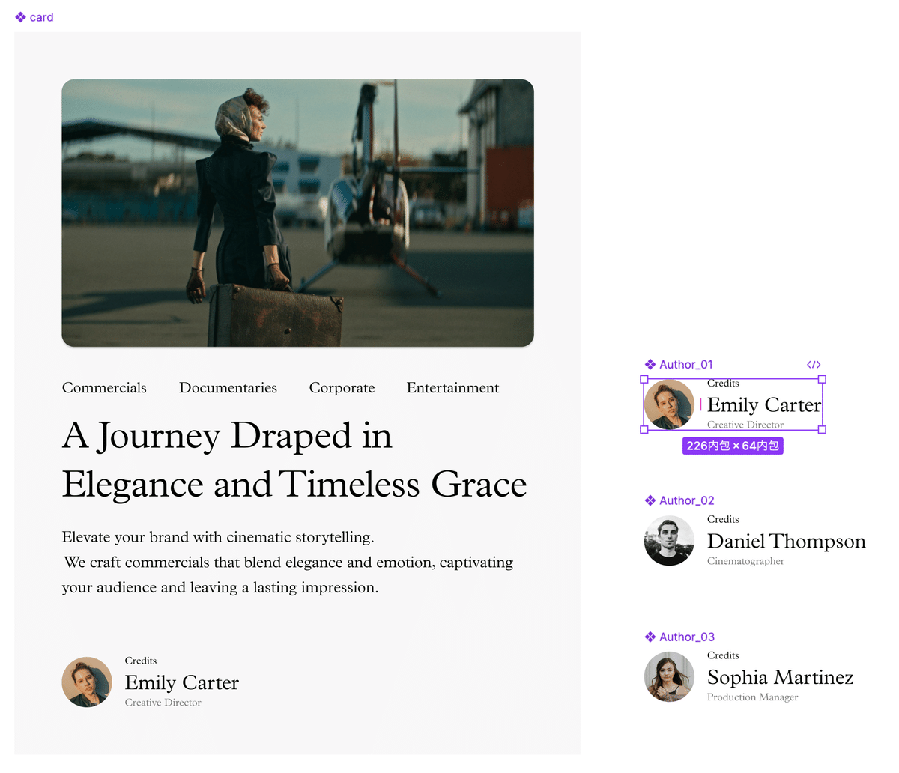Switch to the Documentaries tab
Image resolution: width=899 pixels, height=773 pixels.
coord(228,388)
